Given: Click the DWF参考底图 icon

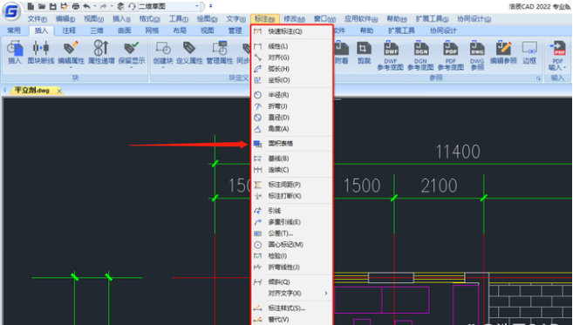Looking at the screenshot, I should tap(391, 56).
